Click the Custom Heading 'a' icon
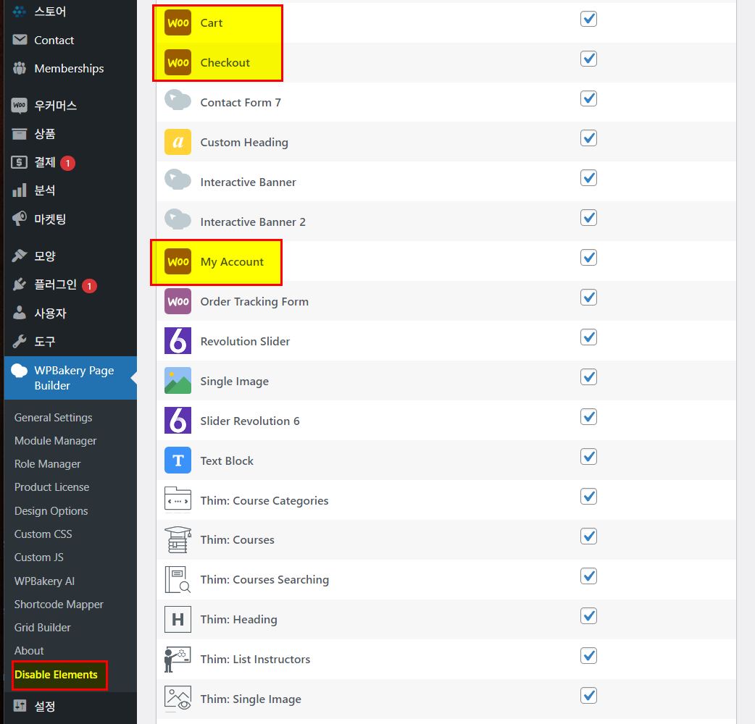This screenshot has width=755, height=724. (178, 142)
